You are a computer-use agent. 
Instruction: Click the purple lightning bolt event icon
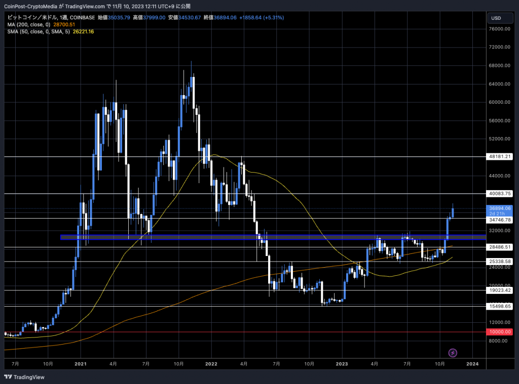coord(453,353)
